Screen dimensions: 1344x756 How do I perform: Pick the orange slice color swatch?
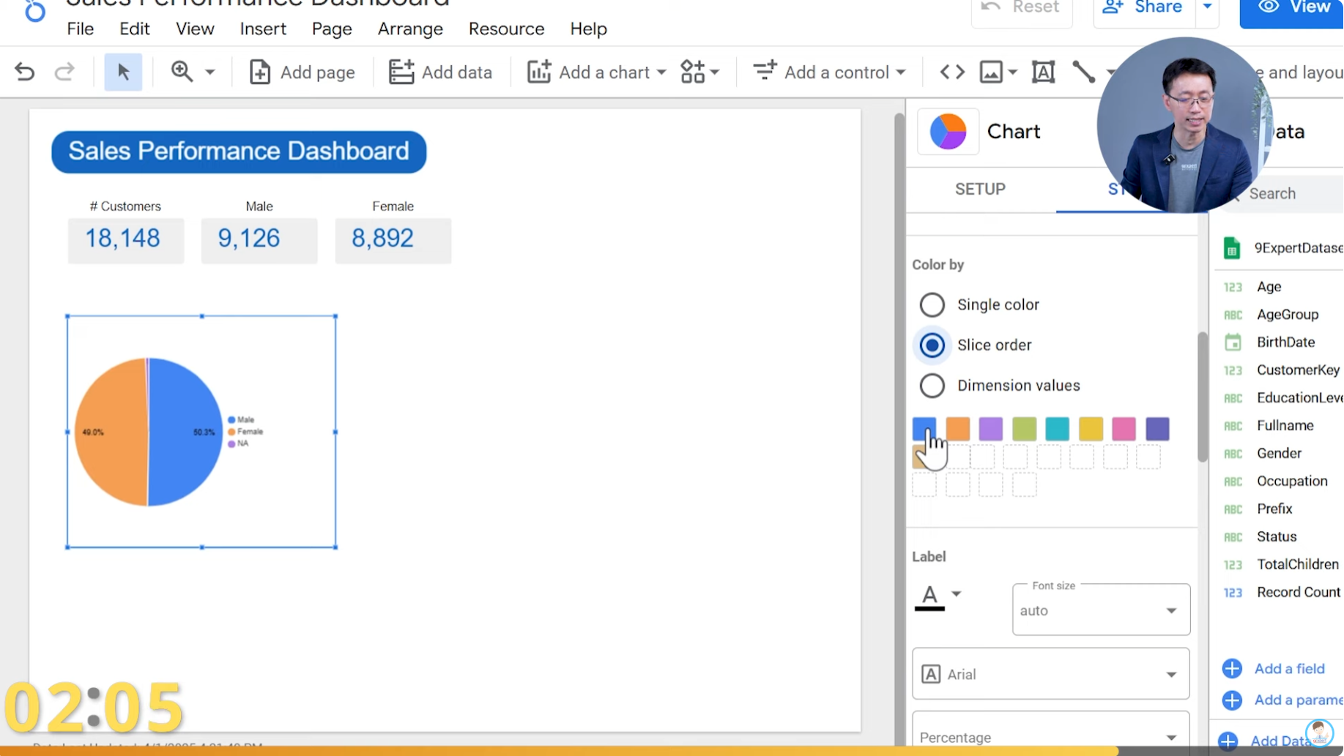tap(957, 429)
